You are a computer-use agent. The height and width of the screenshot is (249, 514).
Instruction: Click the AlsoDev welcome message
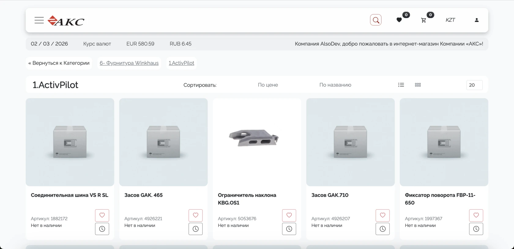tap(389, 44)
